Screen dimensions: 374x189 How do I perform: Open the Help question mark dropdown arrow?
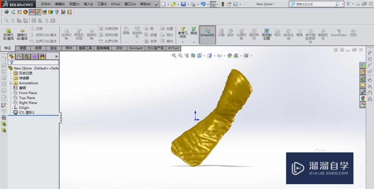[x=353, y=4]
